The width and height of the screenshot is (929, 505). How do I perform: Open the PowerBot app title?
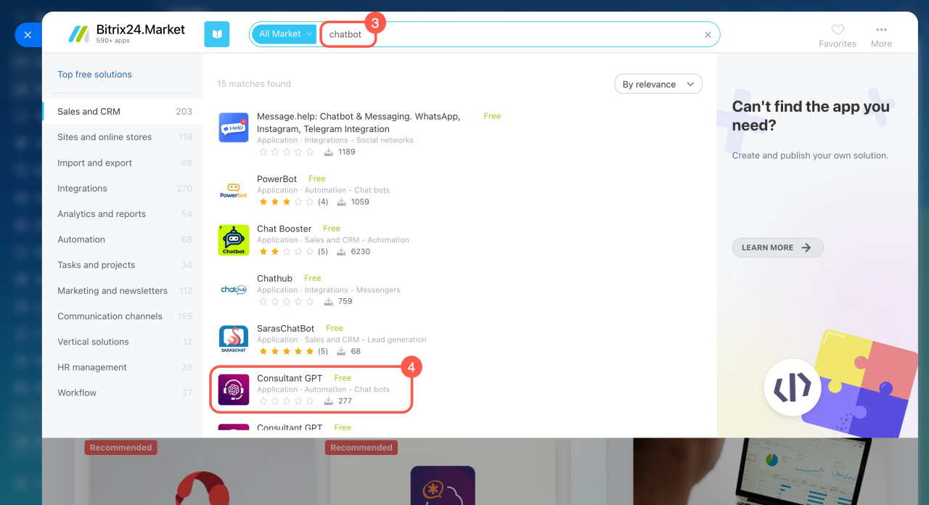[x=277, y=178]
